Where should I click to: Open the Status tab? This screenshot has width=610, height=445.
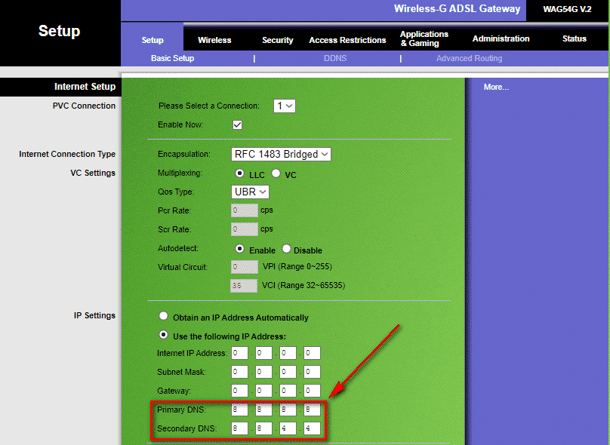click(x=575, y=38)
